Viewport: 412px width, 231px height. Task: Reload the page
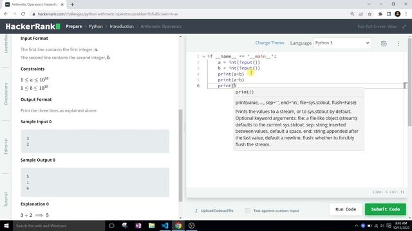pos(23,14)
